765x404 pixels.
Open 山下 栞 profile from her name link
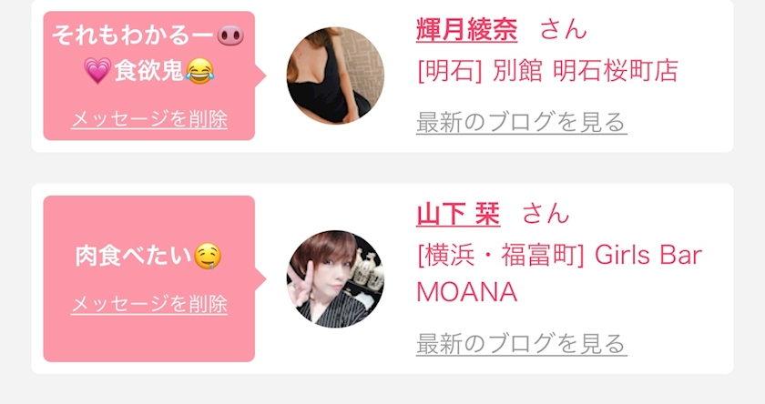457,214
